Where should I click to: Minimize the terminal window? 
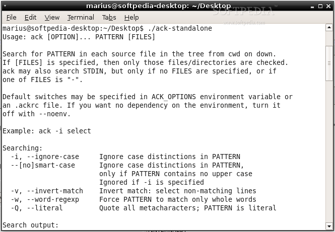312,7
